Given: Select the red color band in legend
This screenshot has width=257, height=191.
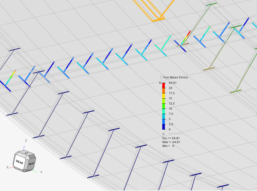Looking at the screenshot, I should [164, 85].
